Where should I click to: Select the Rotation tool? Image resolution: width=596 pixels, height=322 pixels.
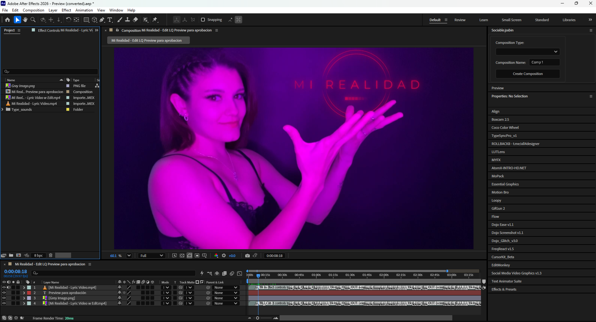click(68, 20)
